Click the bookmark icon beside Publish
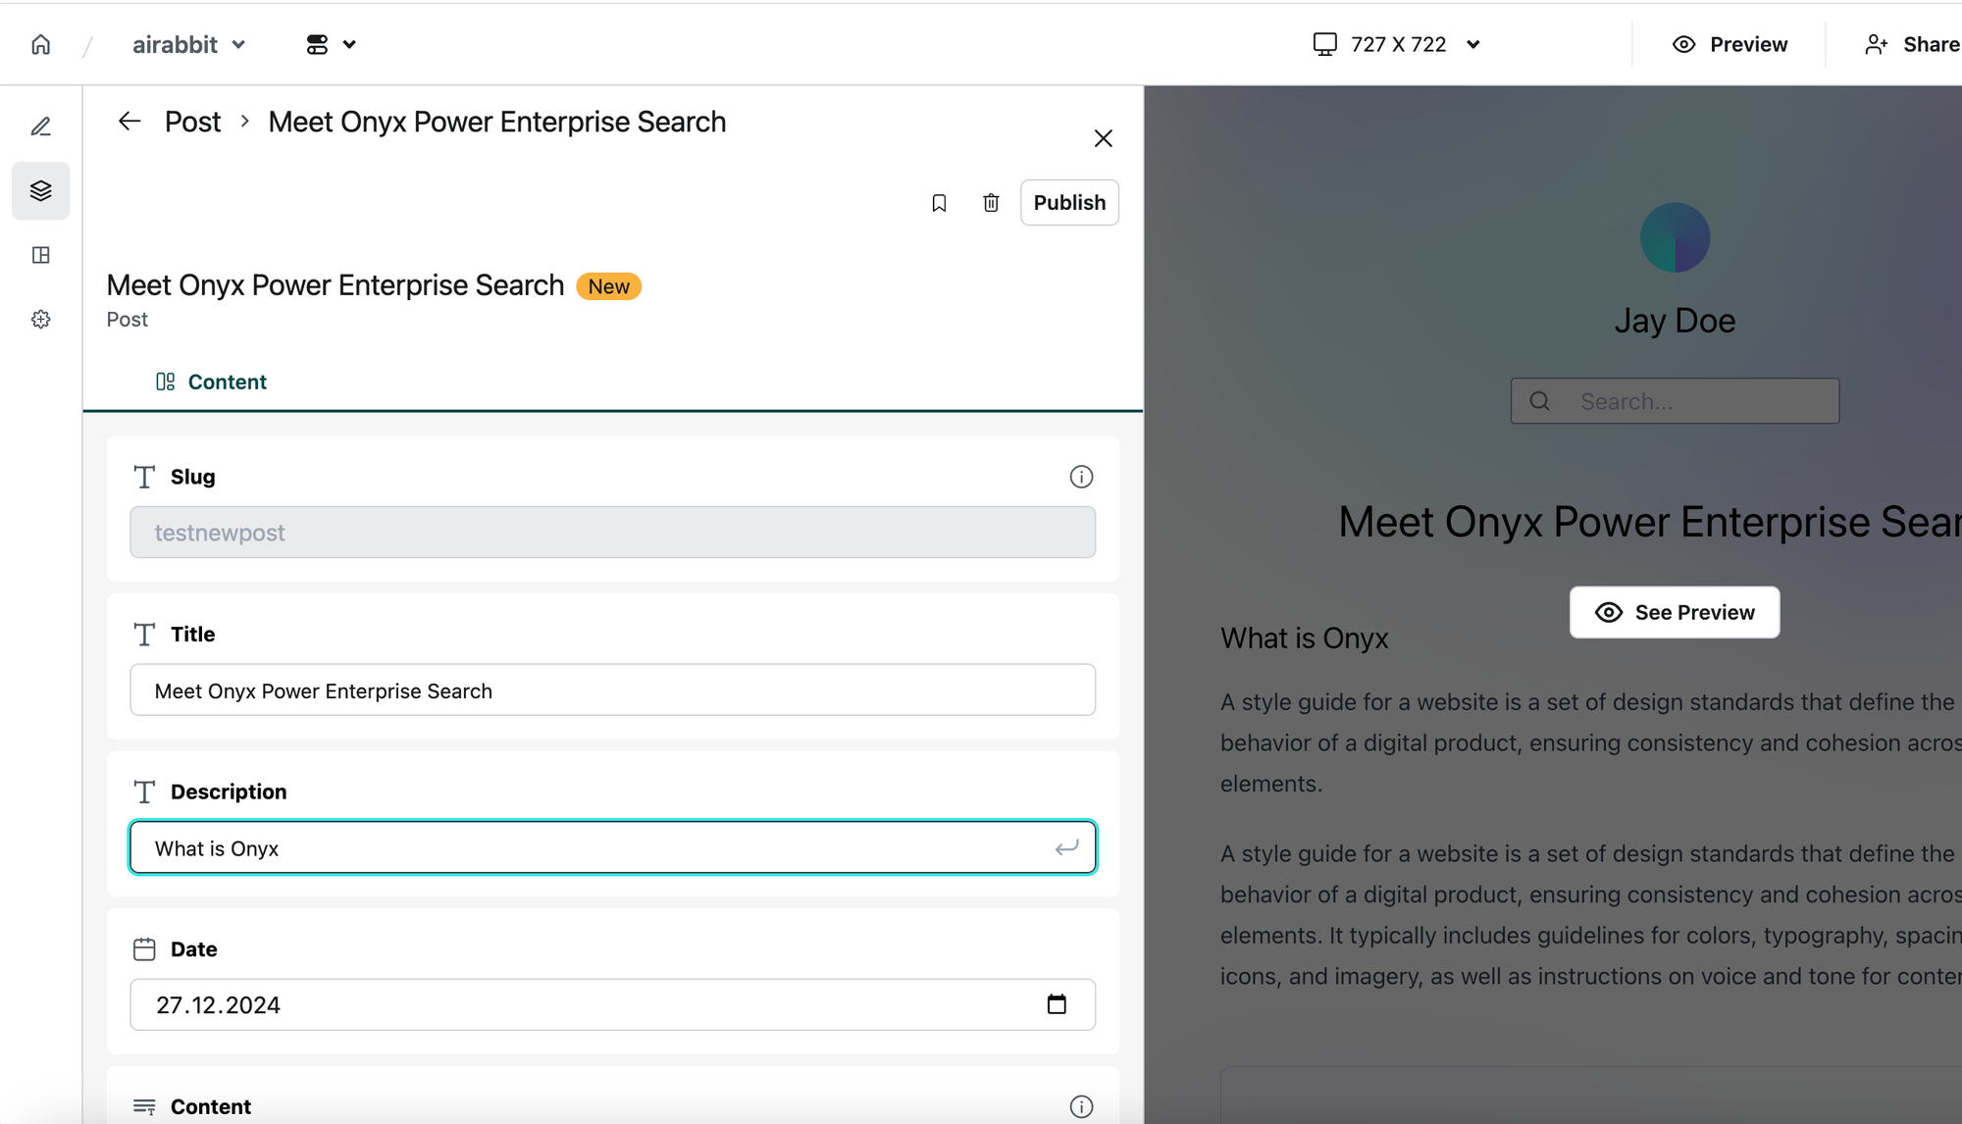This screenshot has width=1962, height=1124. (939, 203)
